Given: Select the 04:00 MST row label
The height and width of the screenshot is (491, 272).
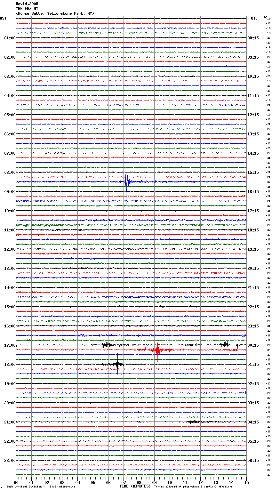Looking at the screenshot, I should 10,96.
